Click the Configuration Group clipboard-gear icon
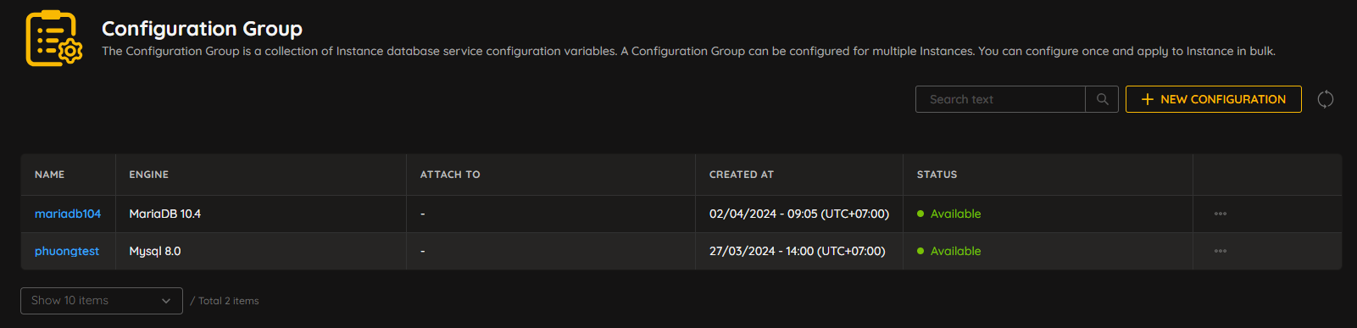The height and width of the screenshot is (328, 1357). point(54,38)
